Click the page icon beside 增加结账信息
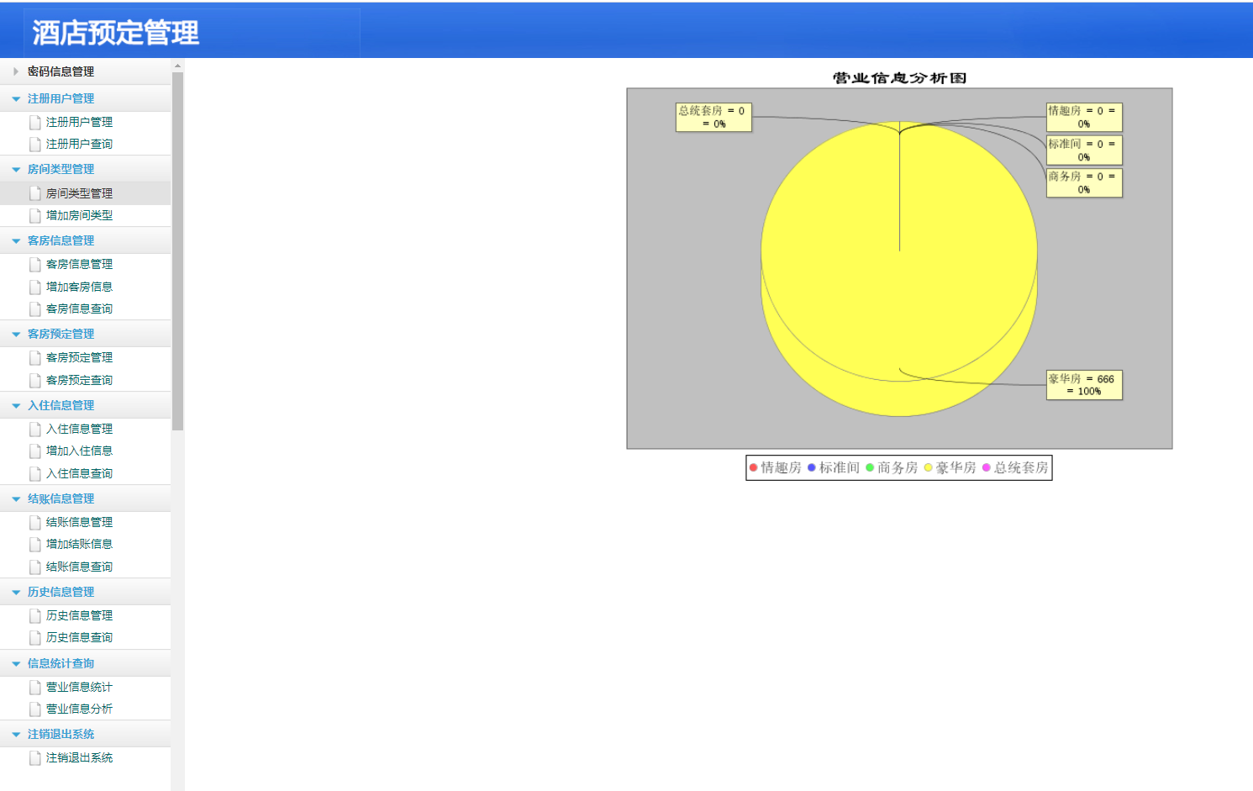 tap(35, 545)
